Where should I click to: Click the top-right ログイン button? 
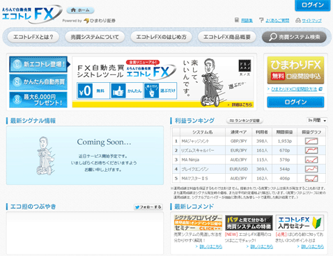[x=313, y=5]
